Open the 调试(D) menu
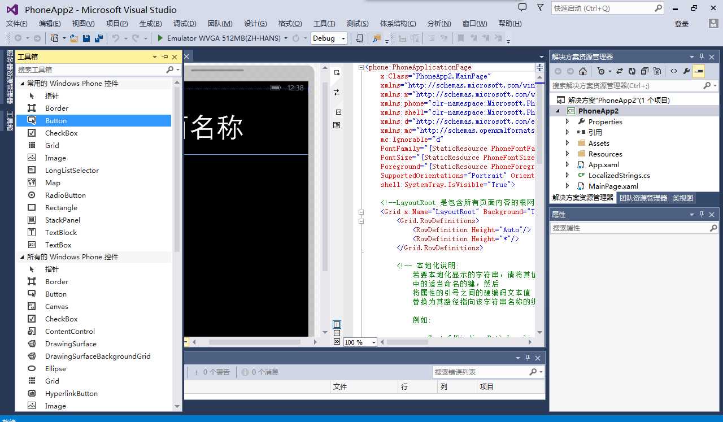This screenshot has height=422, width=723. pyautogui.click(x=185, y=23)
